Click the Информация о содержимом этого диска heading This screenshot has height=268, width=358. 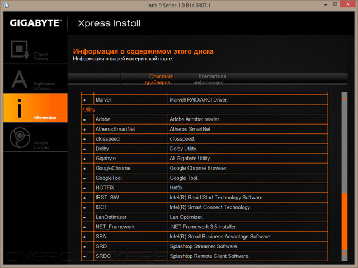tap(143, 51)
